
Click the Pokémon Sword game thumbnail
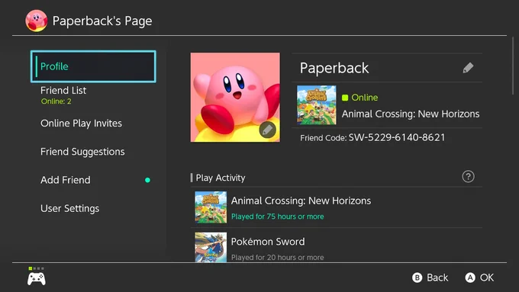point(211,247)
